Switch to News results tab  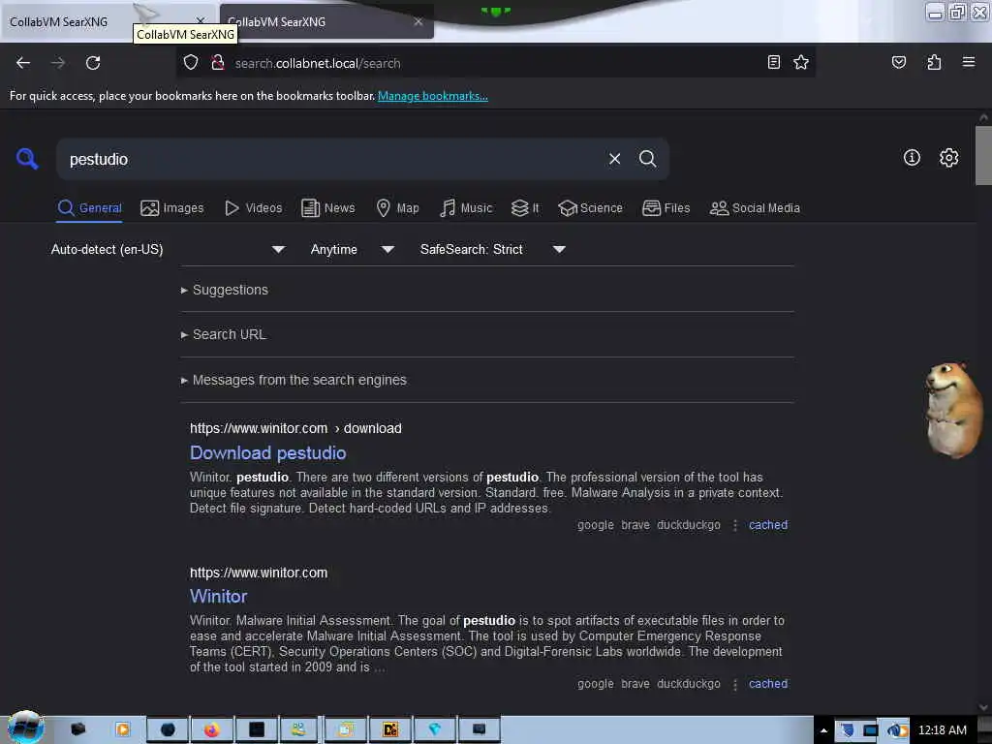pos(328,208)
